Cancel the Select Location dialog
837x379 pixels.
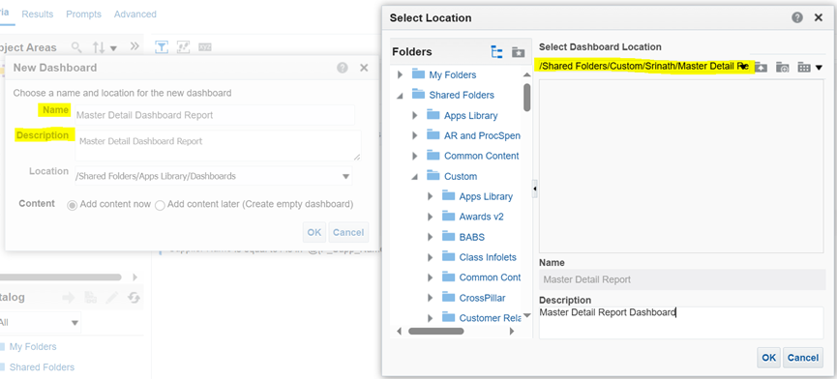coord(803,358)
